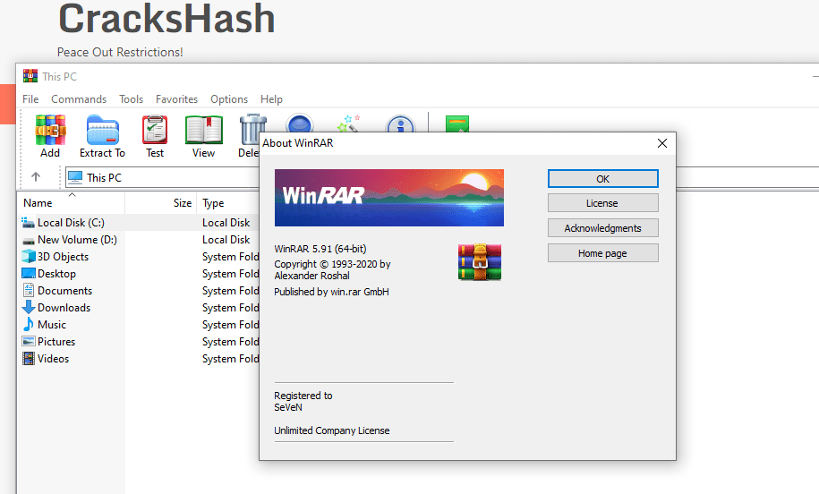
Task: Click This PC address bar field
Action: tap(162, 177)
